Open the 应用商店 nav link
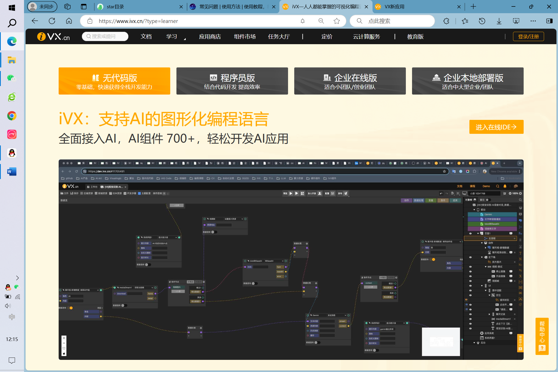Screen dimensions: 558x372 point(210,37)
